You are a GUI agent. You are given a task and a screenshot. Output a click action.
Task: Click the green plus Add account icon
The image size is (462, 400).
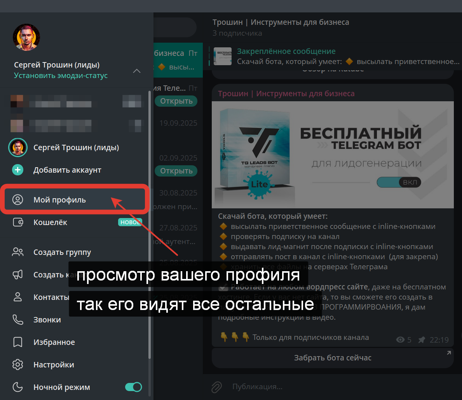point(17,170)
